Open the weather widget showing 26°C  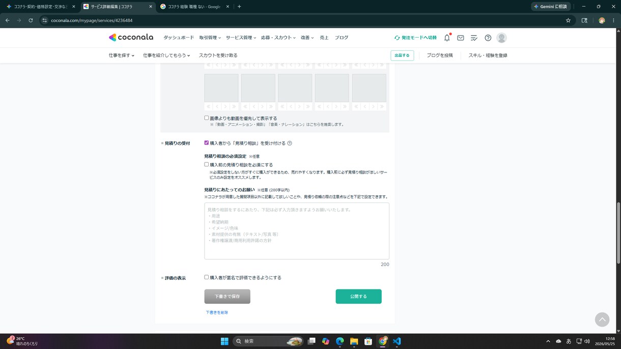coord(22,341)
